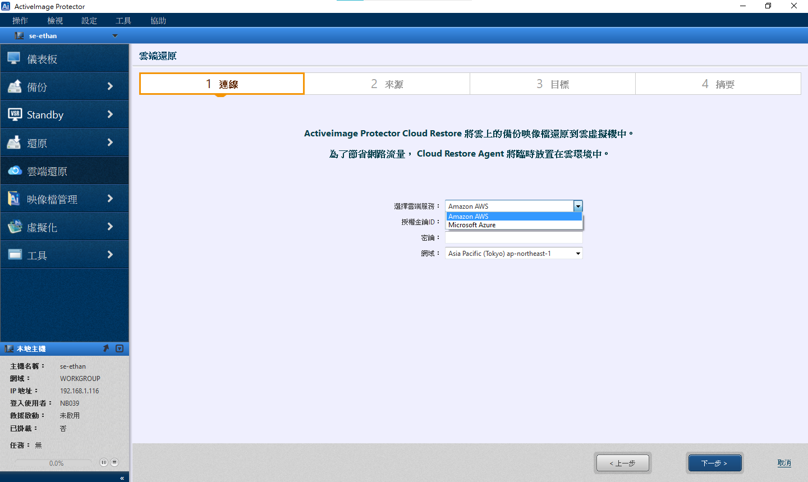
Task: Open the 網域 region dropdown
Action: 577,254
